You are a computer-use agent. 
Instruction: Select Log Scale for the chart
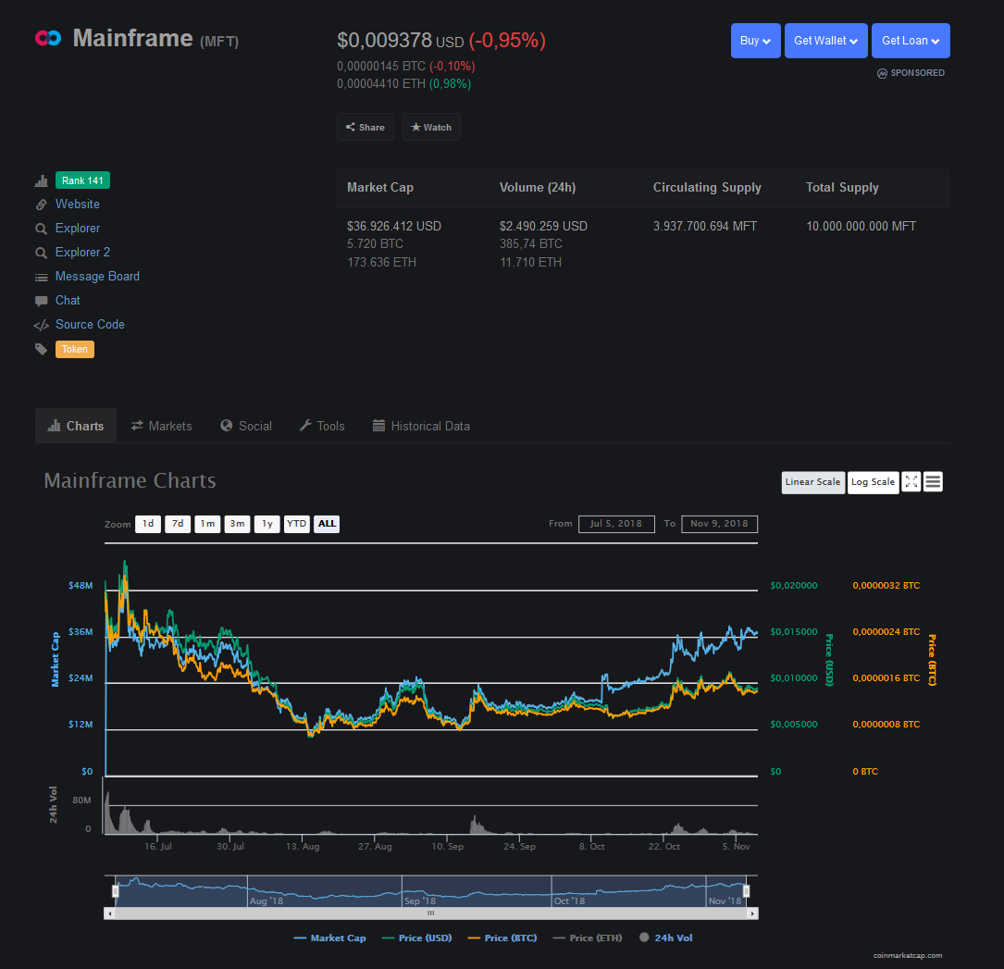click(x=873, y=482)
